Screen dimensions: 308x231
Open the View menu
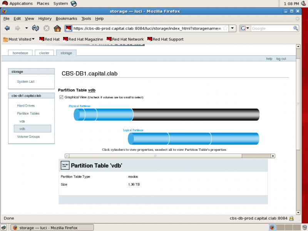[x=30, y=18]
